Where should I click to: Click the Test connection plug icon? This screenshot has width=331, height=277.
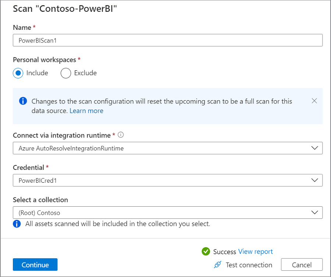(218, 265)
